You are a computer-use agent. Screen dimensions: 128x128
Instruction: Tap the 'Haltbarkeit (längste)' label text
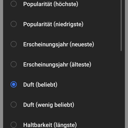50,125
